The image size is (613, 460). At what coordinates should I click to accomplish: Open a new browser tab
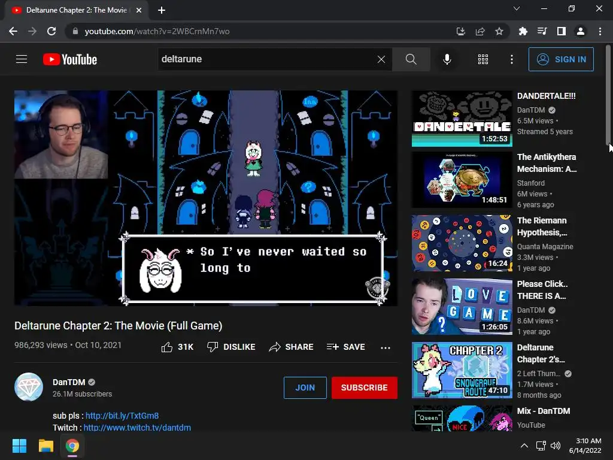(162, 10)
